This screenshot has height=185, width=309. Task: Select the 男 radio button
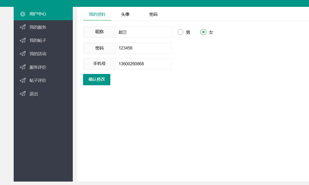(x=180, y=32)
